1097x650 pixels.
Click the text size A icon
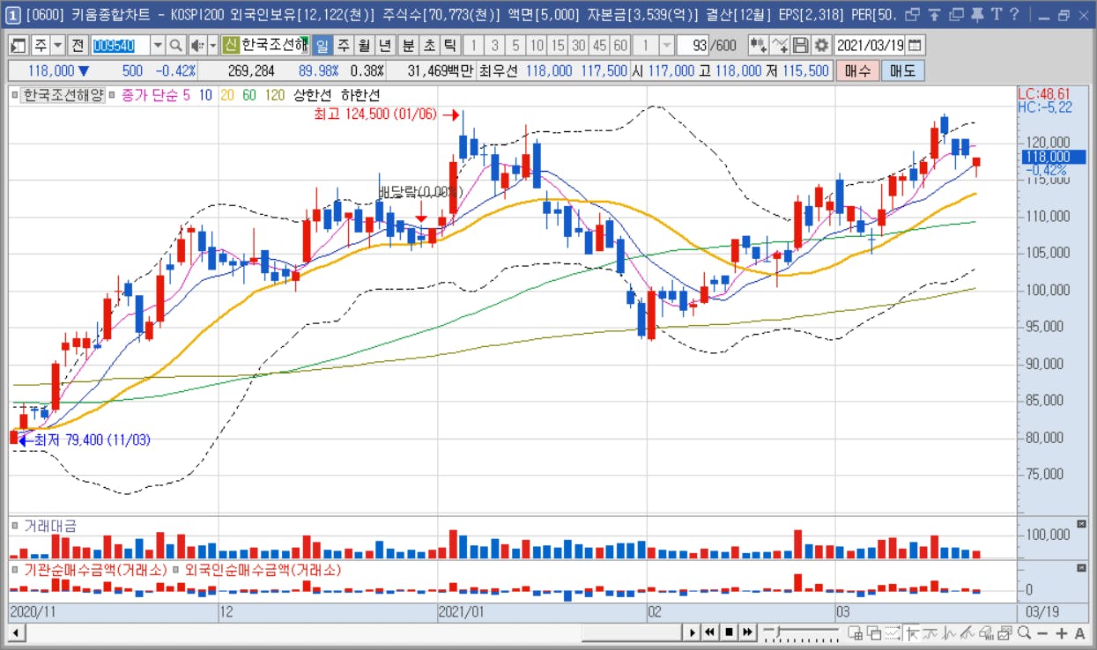[1079, 632]
